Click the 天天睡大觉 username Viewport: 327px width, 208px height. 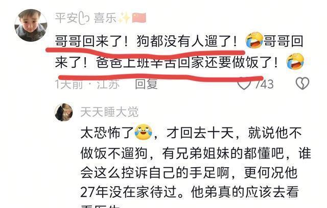pyautogui.click(x=109, y=112)
